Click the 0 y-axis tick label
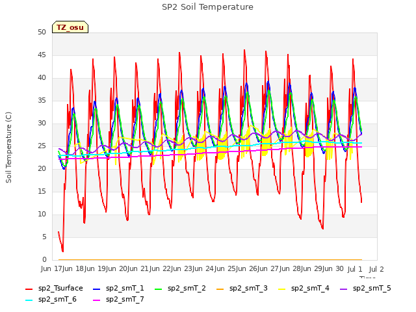 pyautogui.click(x=44, y=259)
